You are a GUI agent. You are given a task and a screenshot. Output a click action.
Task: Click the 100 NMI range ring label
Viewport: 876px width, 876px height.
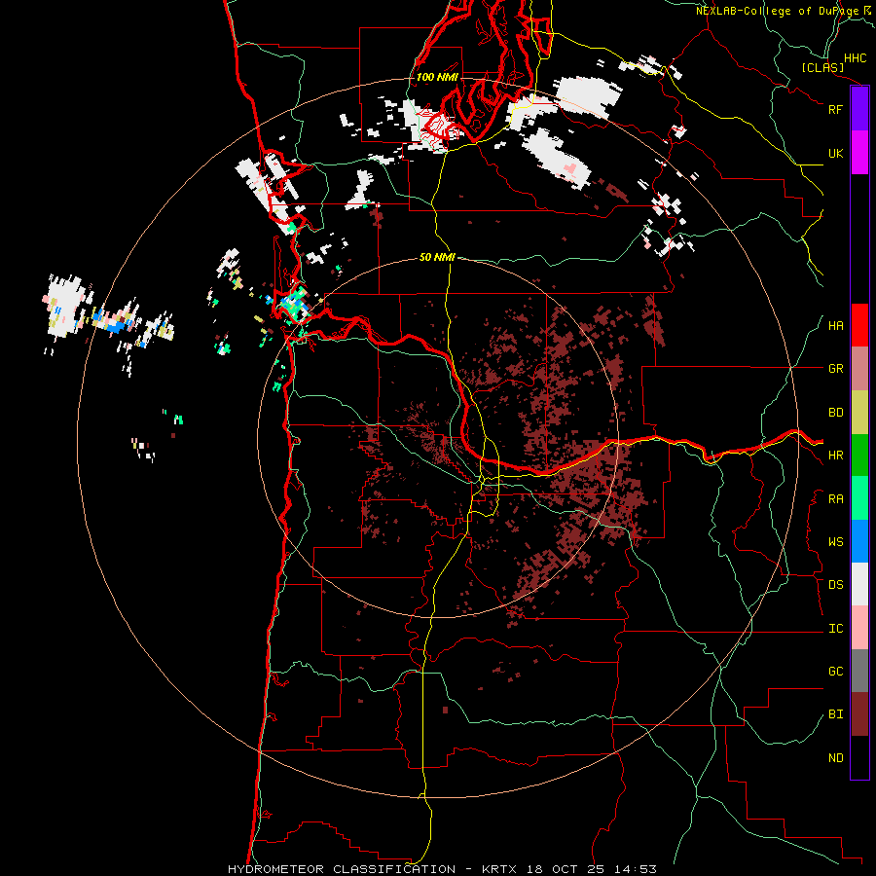coord(437,77)
